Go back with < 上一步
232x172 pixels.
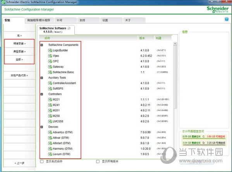click(x=19, y=163)
